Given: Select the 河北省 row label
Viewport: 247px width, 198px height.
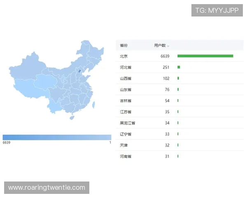Looking at the screenshot, I should click(x=126, y=67).
